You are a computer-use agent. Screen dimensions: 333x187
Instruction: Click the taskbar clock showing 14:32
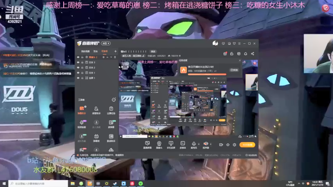317,183
